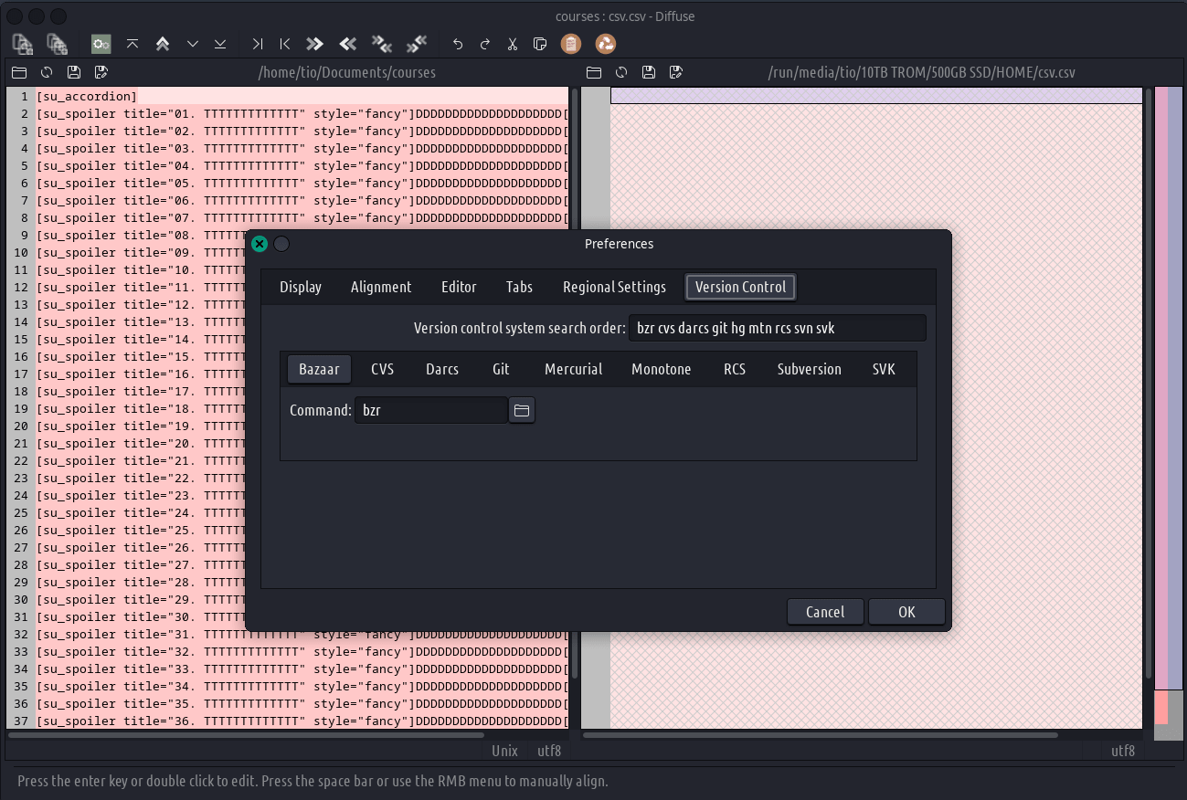Switch to the CVS sub-tab
This screenshot has height=800, width=1187.
[383, 369]
